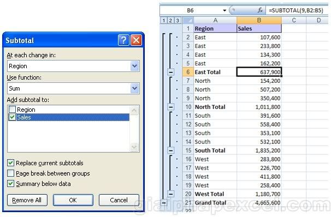
Task: Show outline level 1 rows only
Action: click(164, 20)
